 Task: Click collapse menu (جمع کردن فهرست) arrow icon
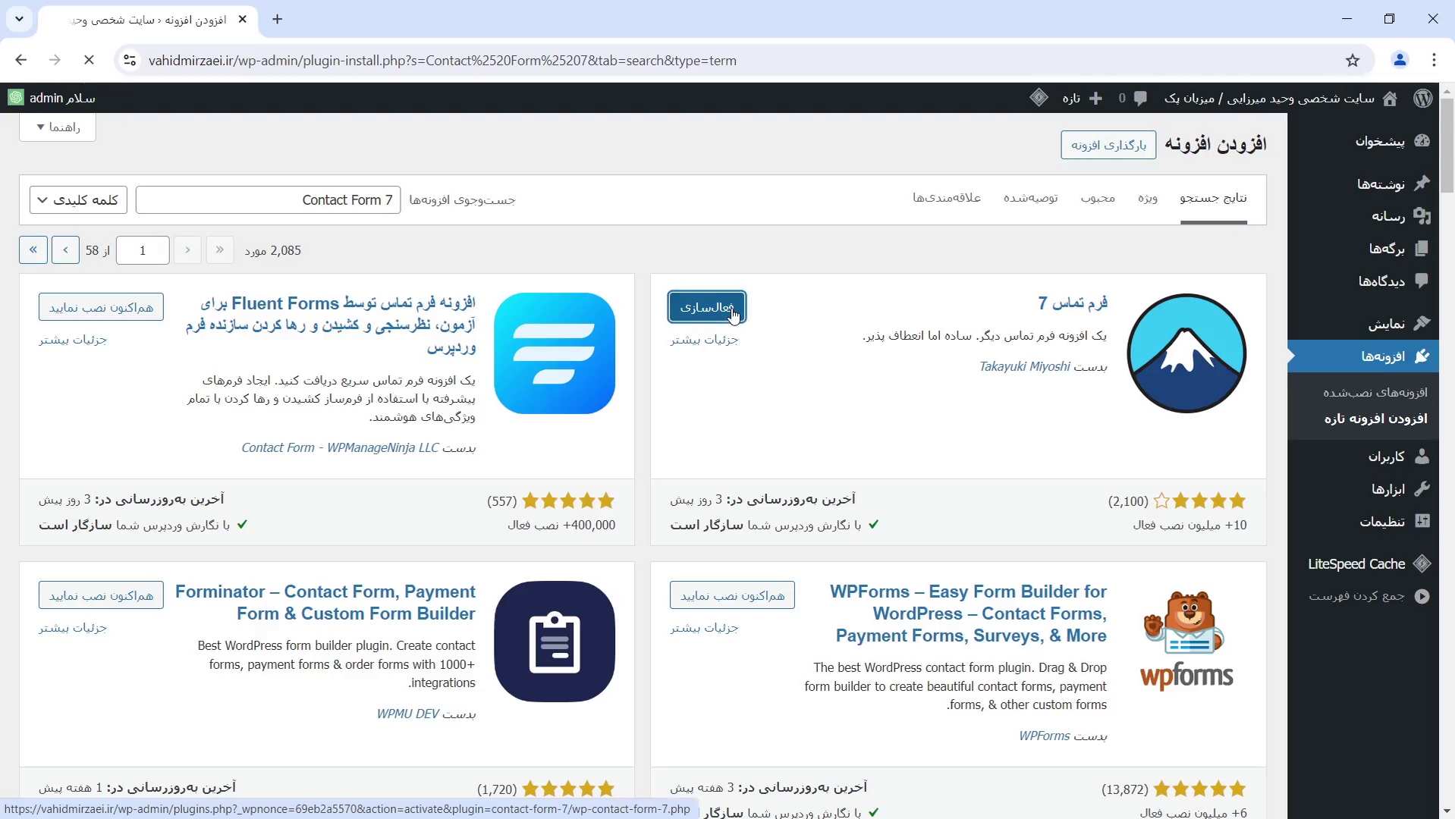coord(1422,596)
